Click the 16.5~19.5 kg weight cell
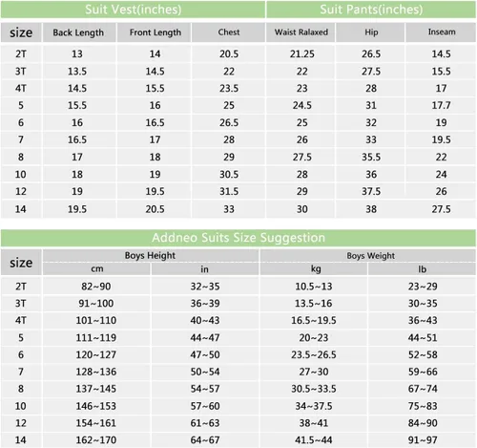The width and height of the screenshot is (477, 448). click(x=314, y=320)
